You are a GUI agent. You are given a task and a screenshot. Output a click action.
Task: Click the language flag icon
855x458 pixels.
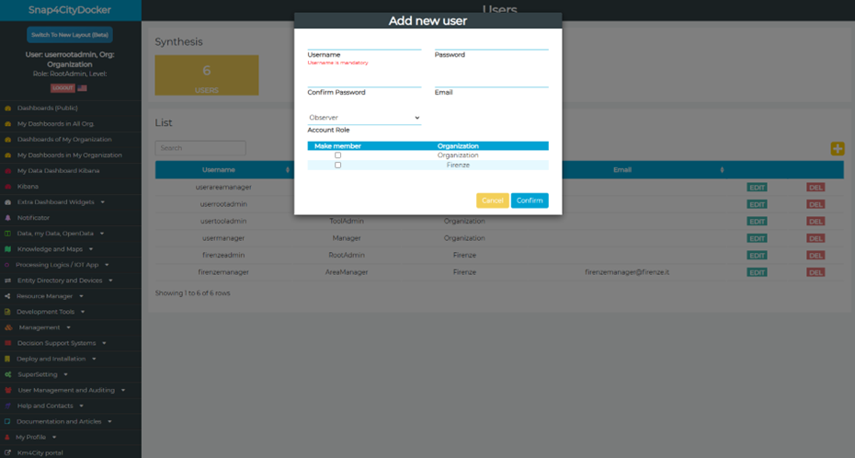(x=82, y=88)
